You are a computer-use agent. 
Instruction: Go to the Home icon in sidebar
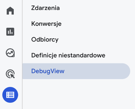click(10, 11)
